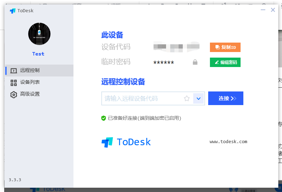Click the star favorite icon in input
This screenshot has width=282, height=192.
pyautogui.click(x=187, y=98)
